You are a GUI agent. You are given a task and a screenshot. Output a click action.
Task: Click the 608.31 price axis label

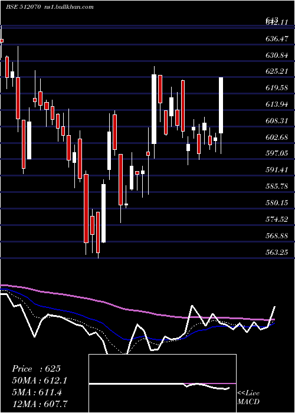(x=277, y=120)
